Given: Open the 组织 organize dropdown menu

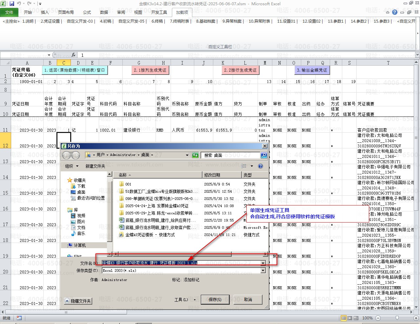Looking at the screenshot, I should tap(72, 166).
